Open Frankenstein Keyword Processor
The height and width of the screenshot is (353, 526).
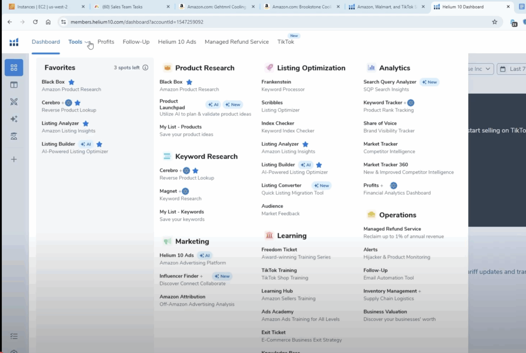click(x=277, y=82)
